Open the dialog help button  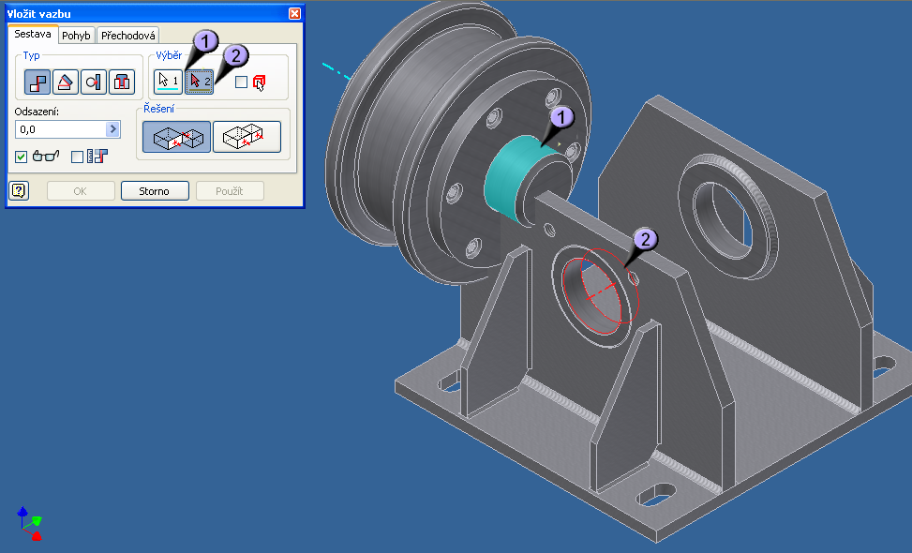[19, 191]
